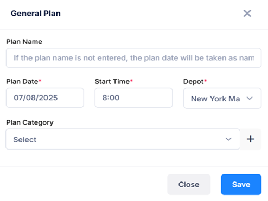268x201 pixels.
Task: Select the Start Time field showing 8:00
Action: point(133,98)
